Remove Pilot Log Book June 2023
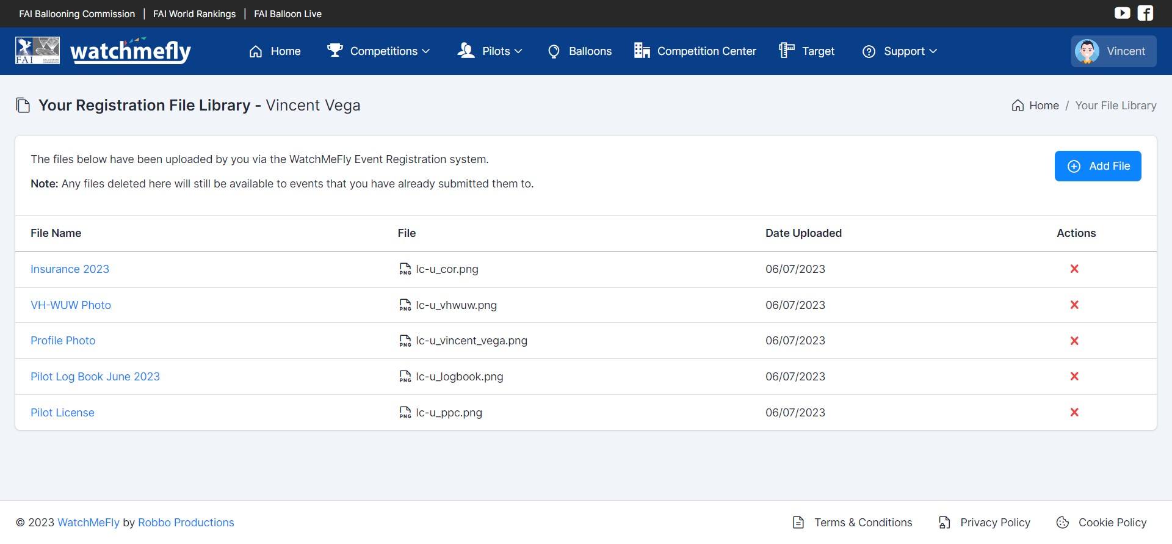Viewport: 1172px width, 544px height. pyautogui.click(x=1074, y=376)
